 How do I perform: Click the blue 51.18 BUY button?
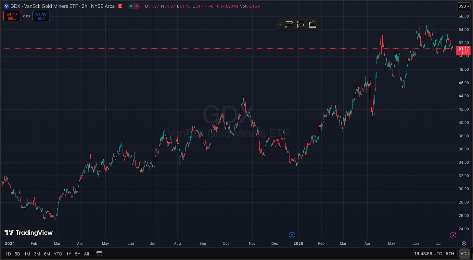pyautogui.click(x=41, y=16)
